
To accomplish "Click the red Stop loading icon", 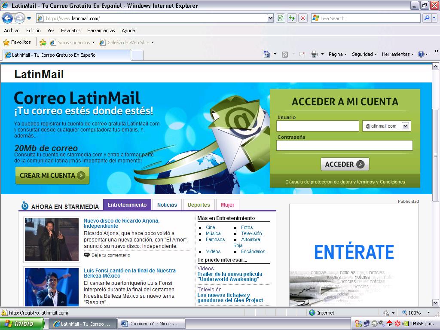I will 303,18.
